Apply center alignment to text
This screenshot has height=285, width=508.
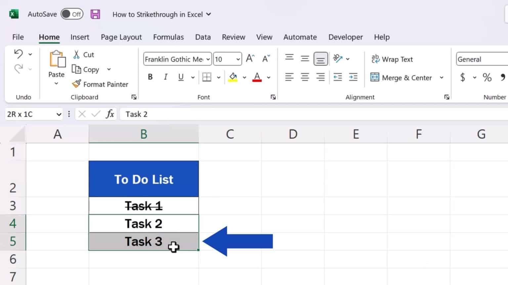point(305,77)
